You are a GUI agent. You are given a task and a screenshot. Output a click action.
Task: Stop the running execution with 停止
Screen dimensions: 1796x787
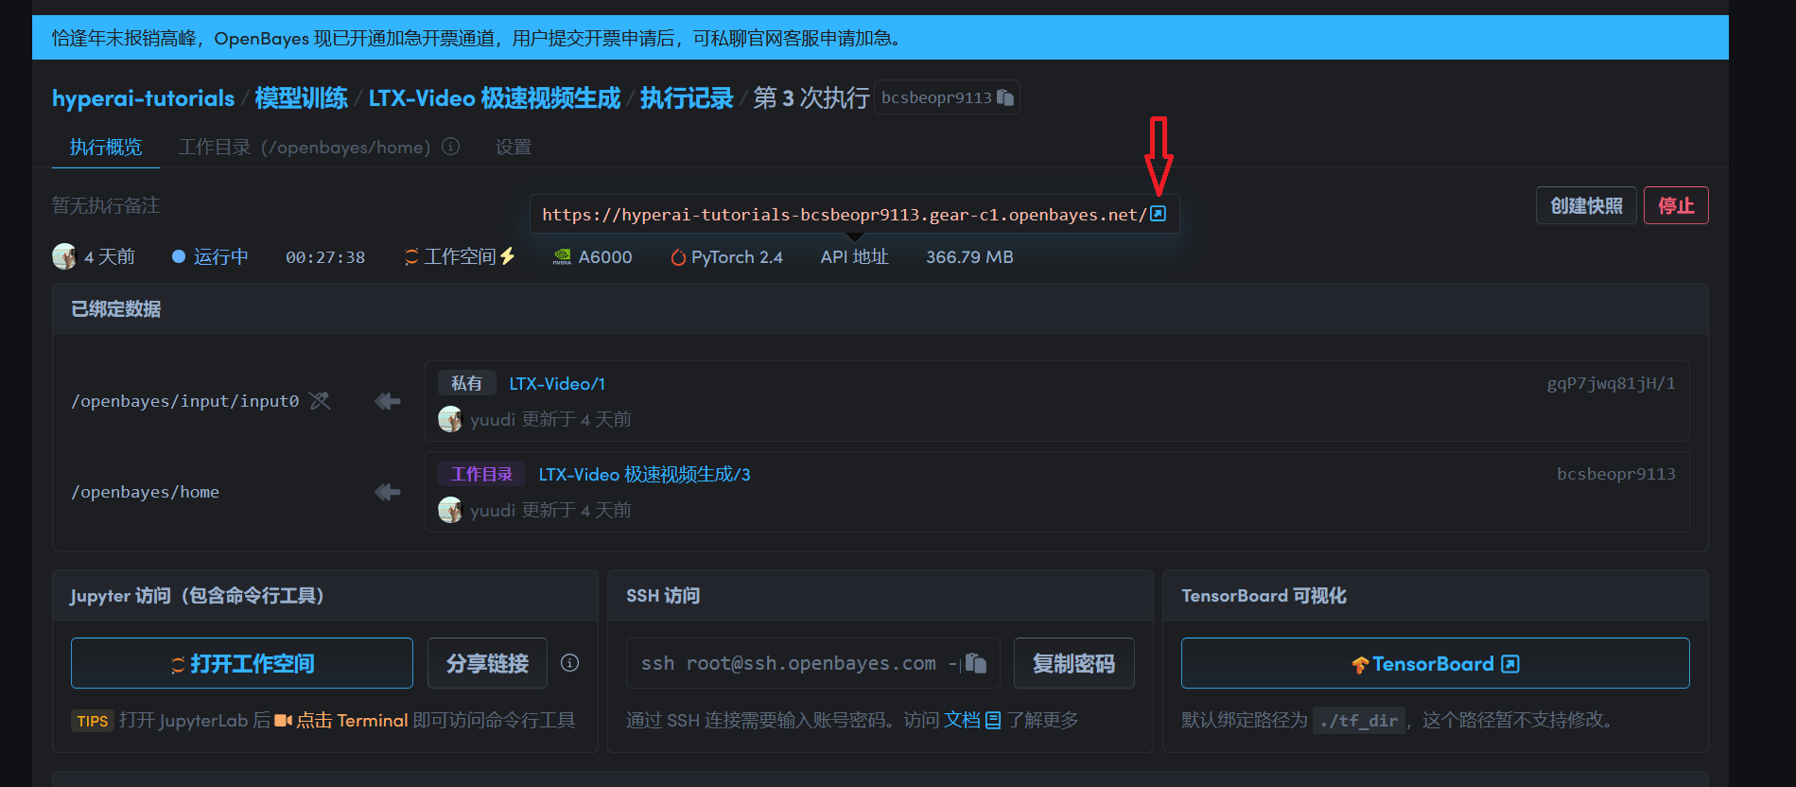coord(1675,205)
